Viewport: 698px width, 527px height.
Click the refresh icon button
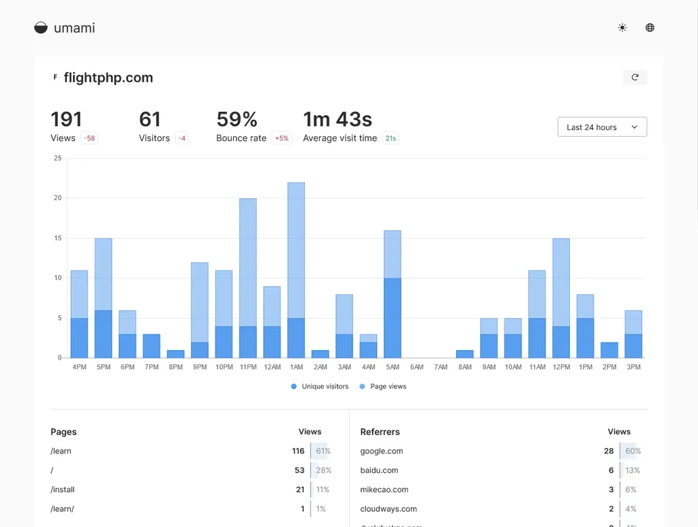click(635, 78)
